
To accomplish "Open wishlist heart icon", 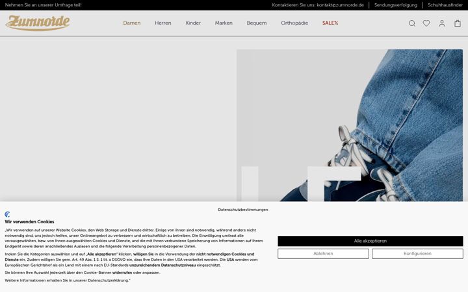I will 426,23.
